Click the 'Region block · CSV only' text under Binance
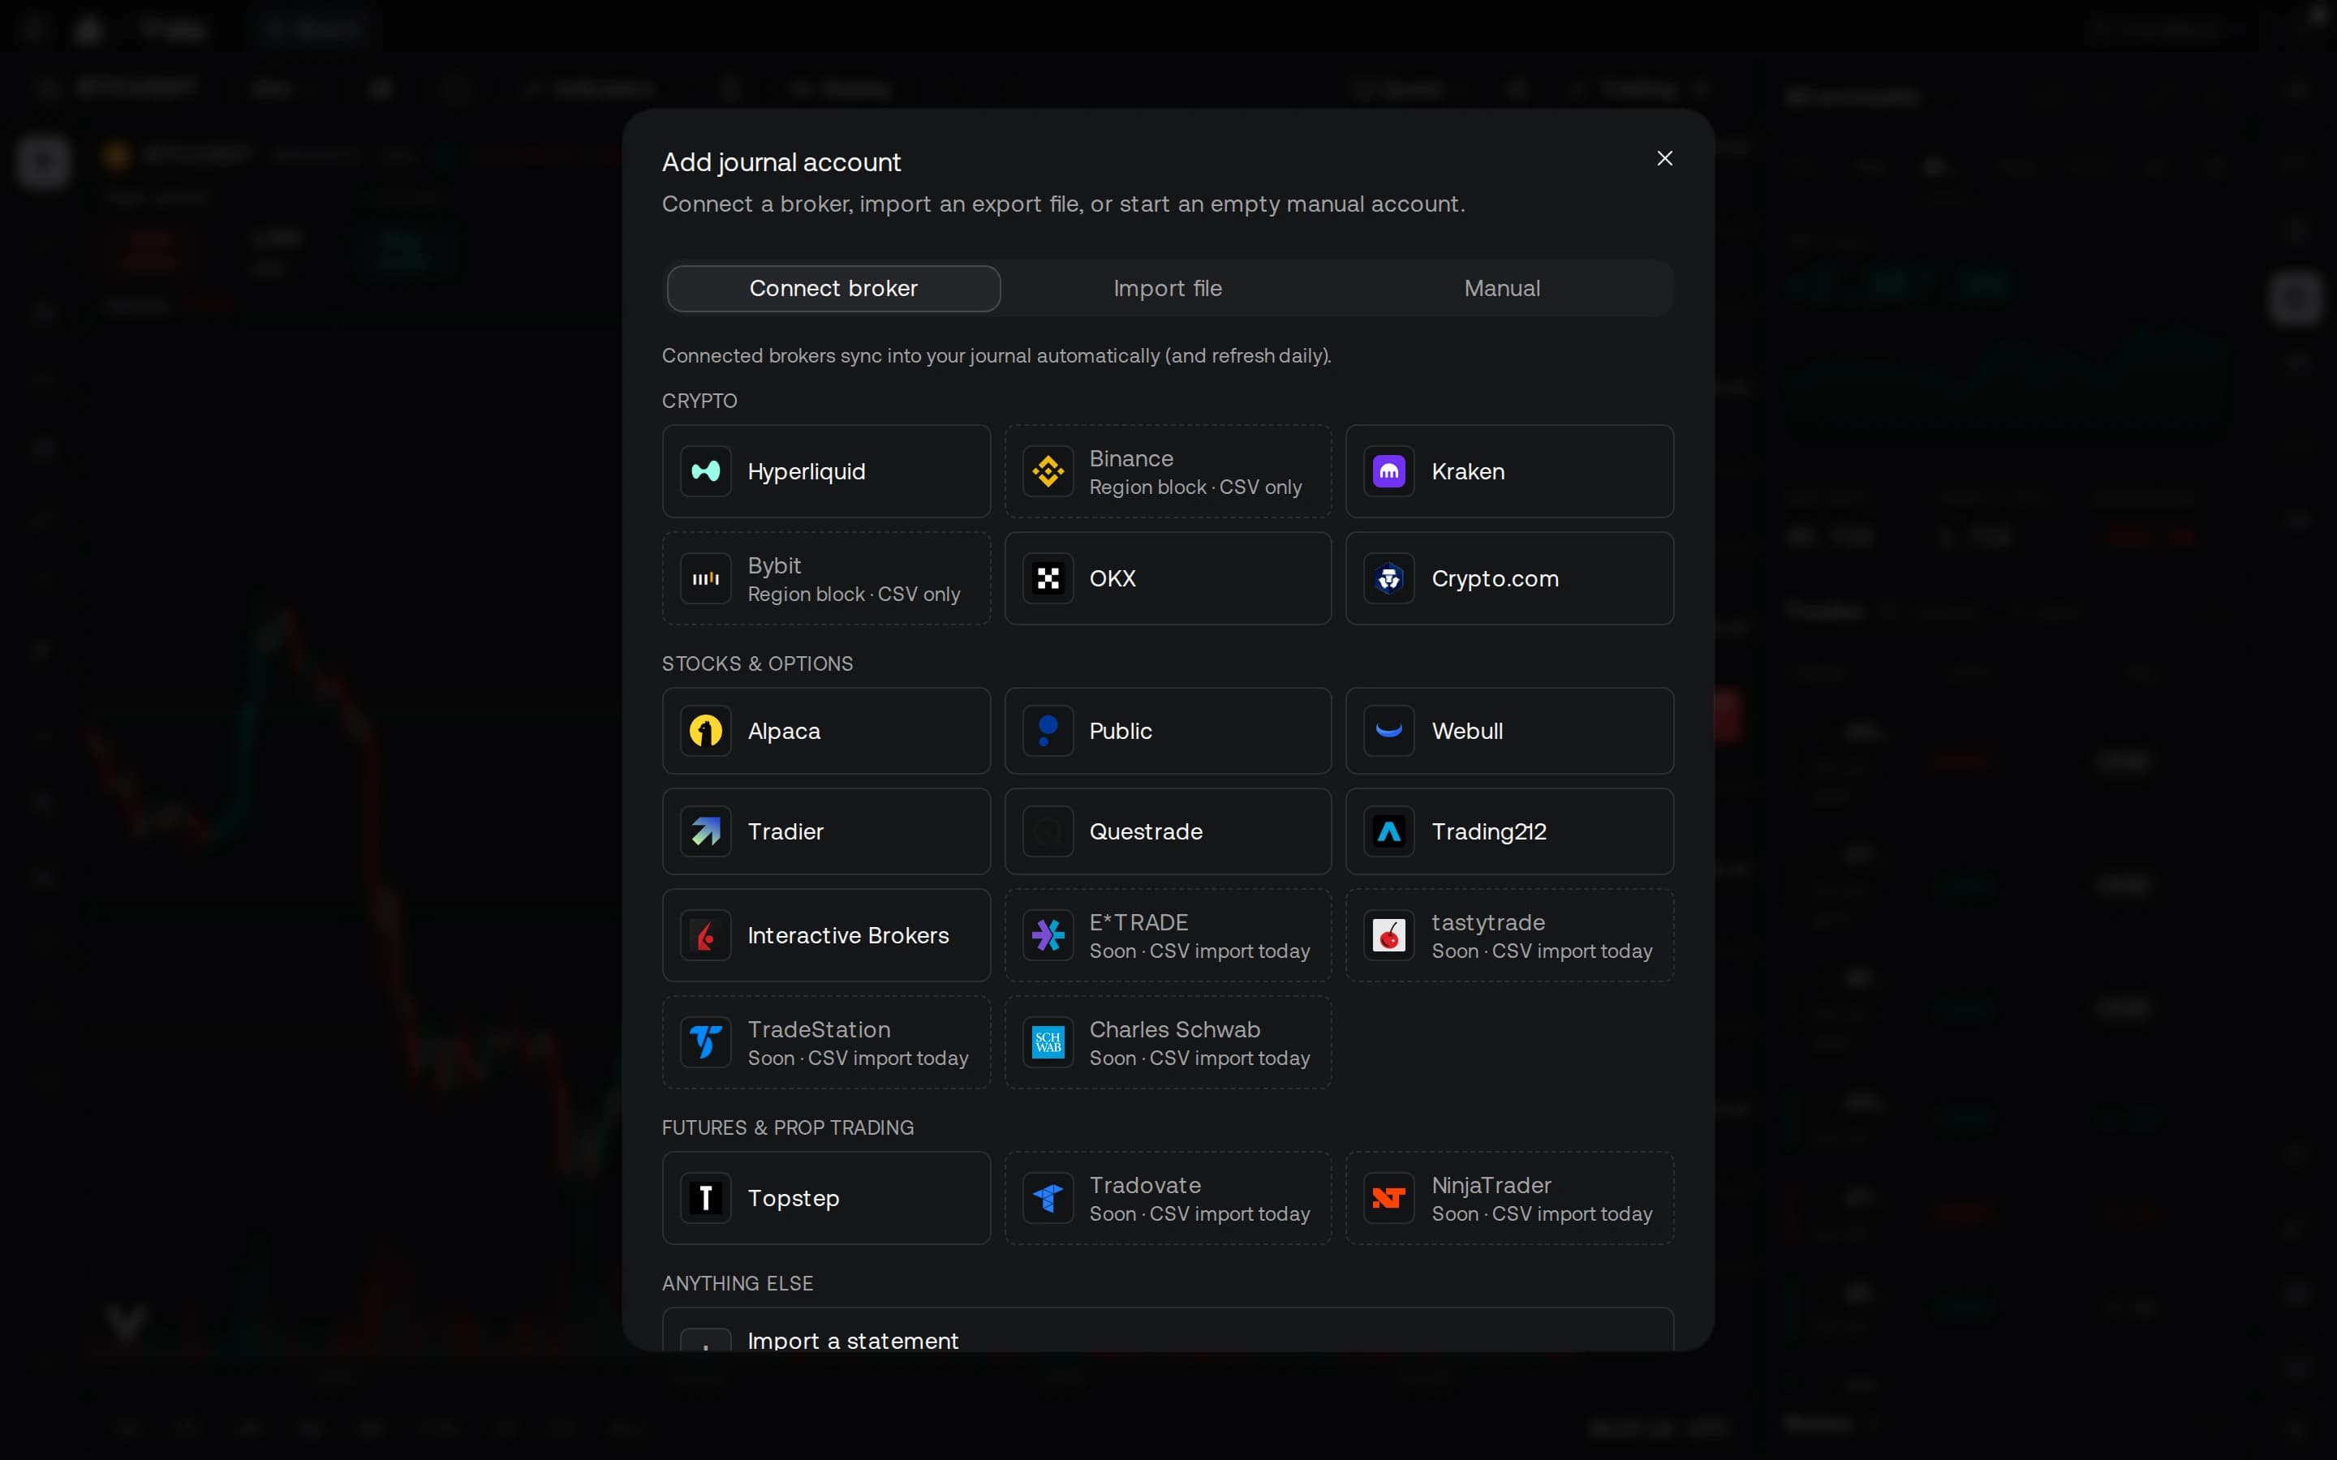Image resolution: width=2337 pixels, height=1460 pixels. click(x=1195, y=487)
